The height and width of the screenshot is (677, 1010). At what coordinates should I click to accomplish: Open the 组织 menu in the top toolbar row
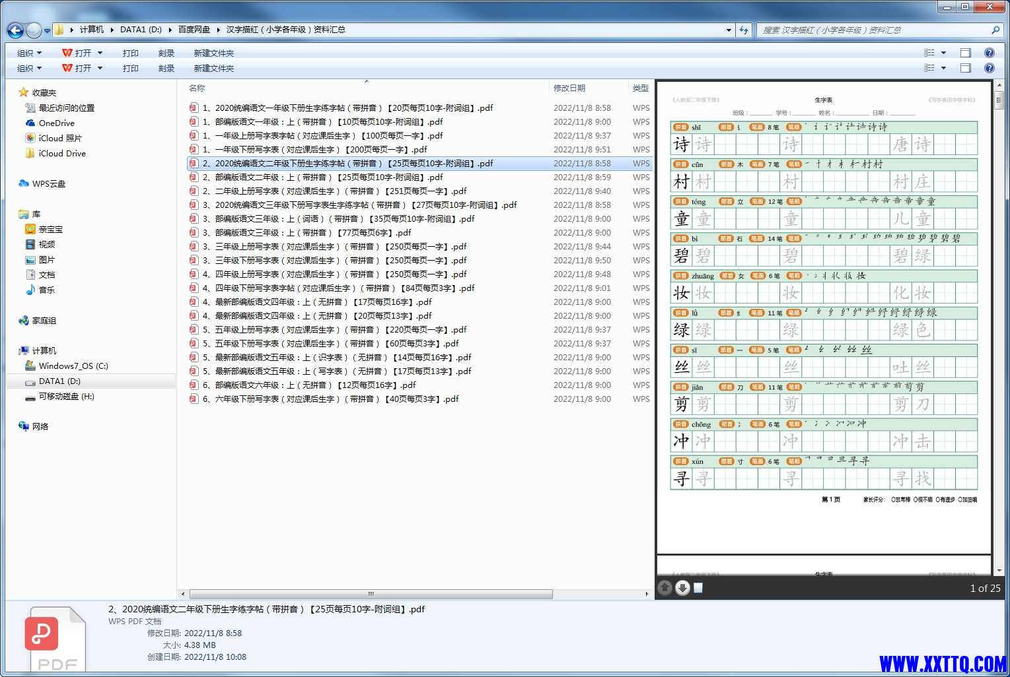[29, 53]
